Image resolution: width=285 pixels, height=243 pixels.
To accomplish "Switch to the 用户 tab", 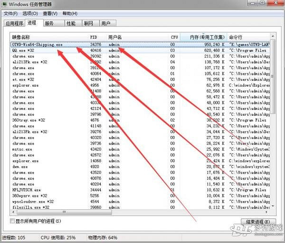I will tap(108, 23).
